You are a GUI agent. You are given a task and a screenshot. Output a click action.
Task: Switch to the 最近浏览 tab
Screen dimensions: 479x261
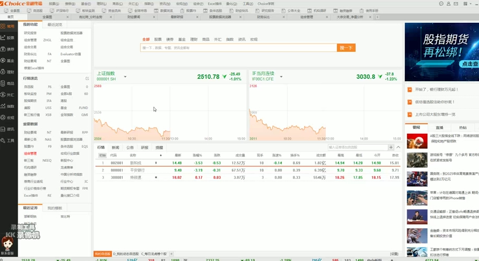[55, 25]
